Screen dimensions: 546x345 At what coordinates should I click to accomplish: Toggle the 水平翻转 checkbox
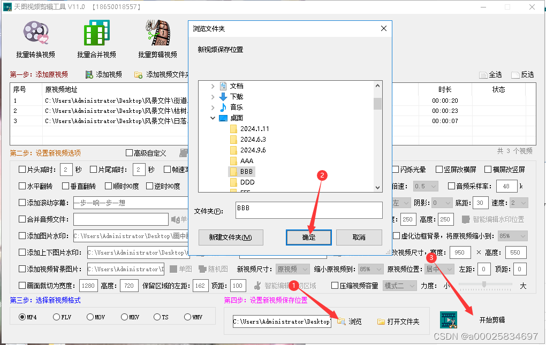[22, 186]
